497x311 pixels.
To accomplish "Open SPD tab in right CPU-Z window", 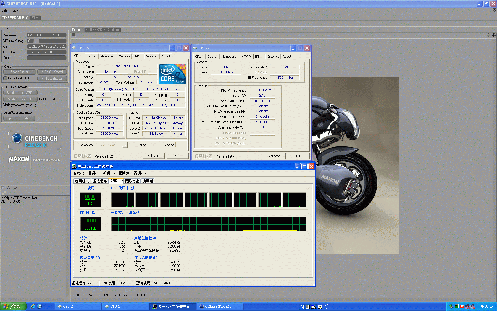I will (257, 57).
